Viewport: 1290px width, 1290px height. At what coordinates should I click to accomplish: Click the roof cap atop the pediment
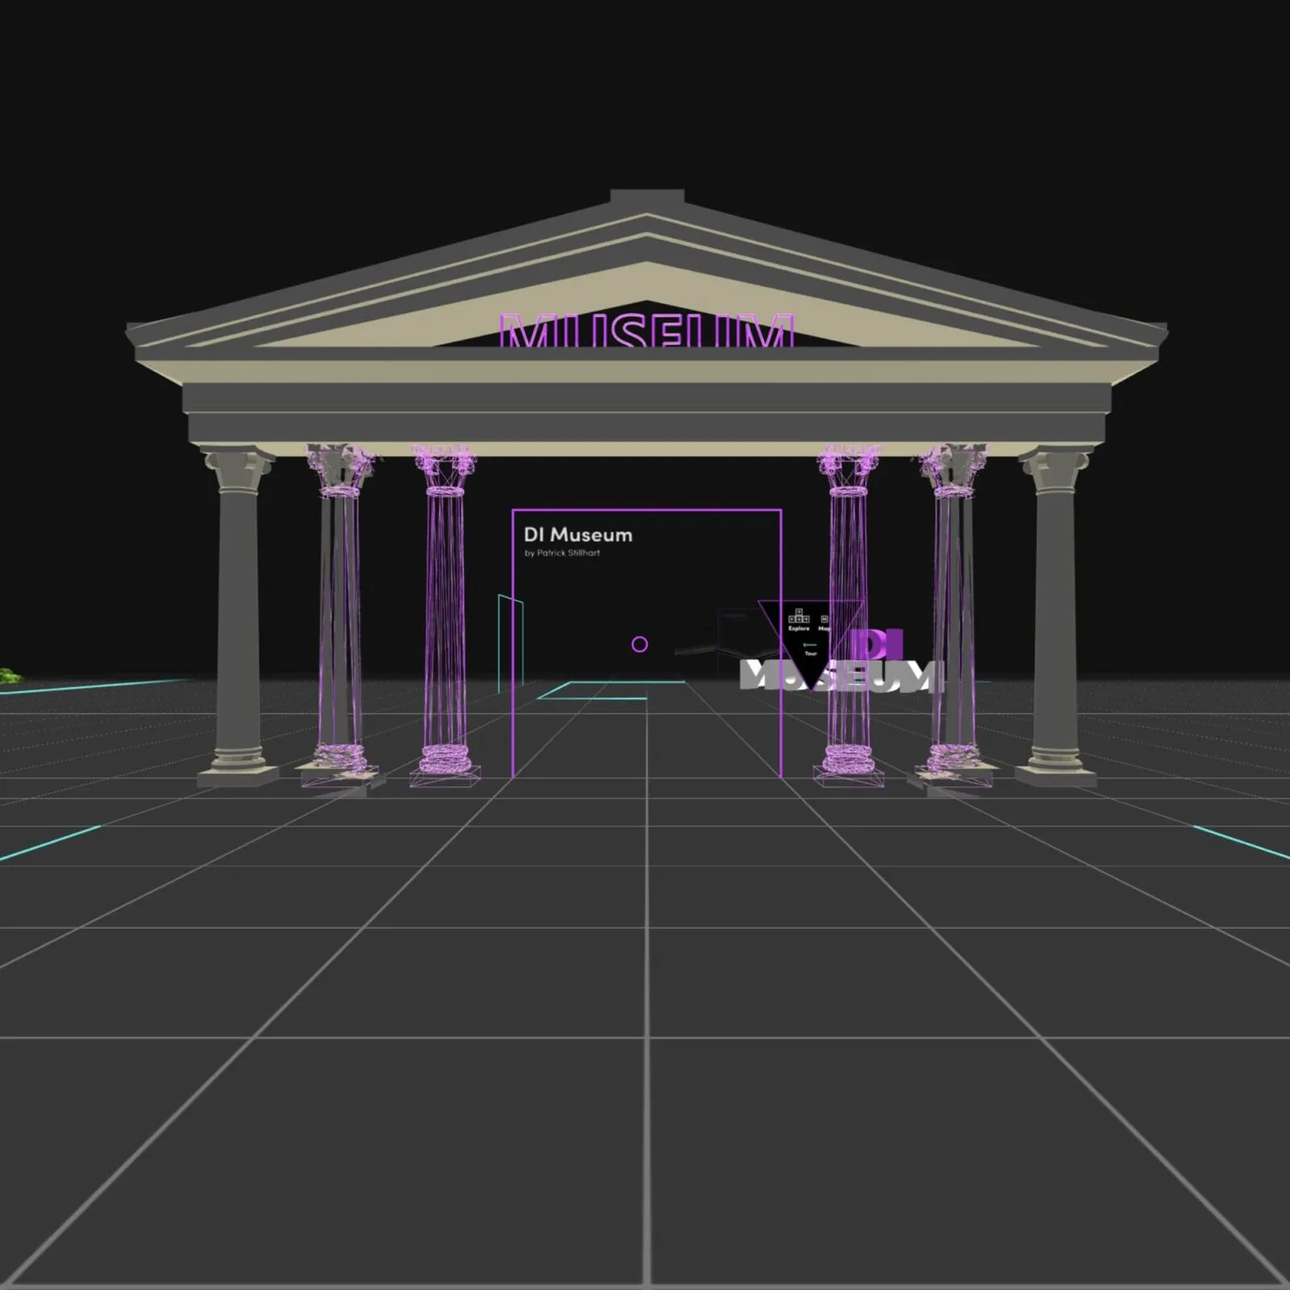(647, 198)
